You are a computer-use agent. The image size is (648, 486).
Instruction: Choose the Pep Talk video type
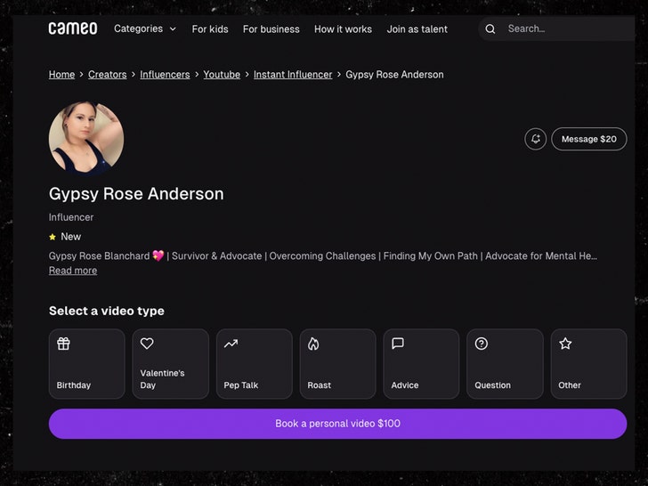pos(254,363)
